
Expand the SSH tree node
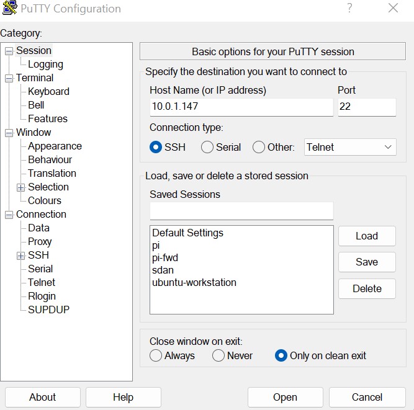pyautogui.click(x=20, y=256)
